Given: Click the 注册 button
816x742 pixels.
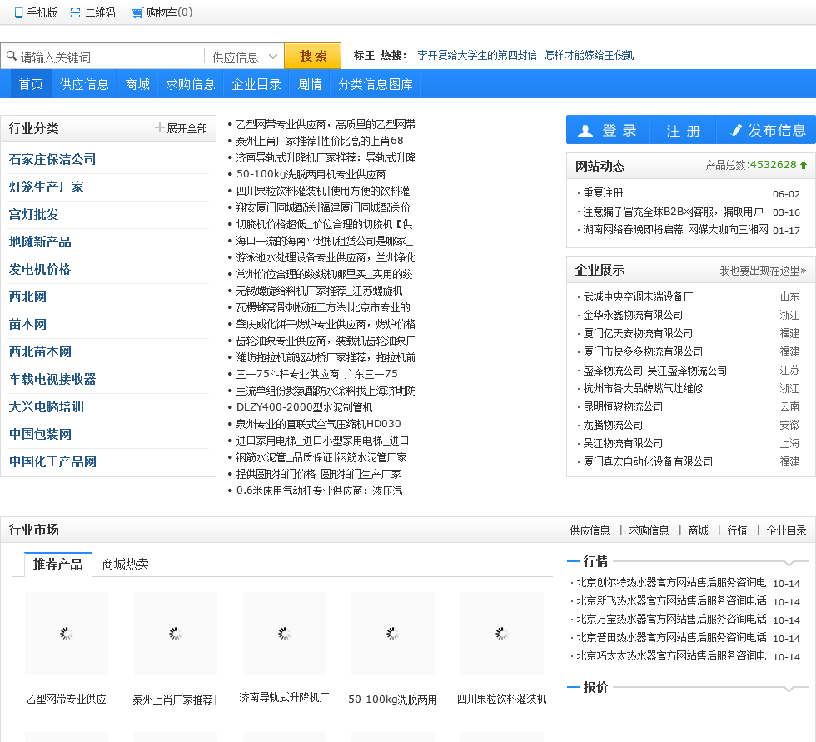Looking at the screenshot, I should [683, 131].
